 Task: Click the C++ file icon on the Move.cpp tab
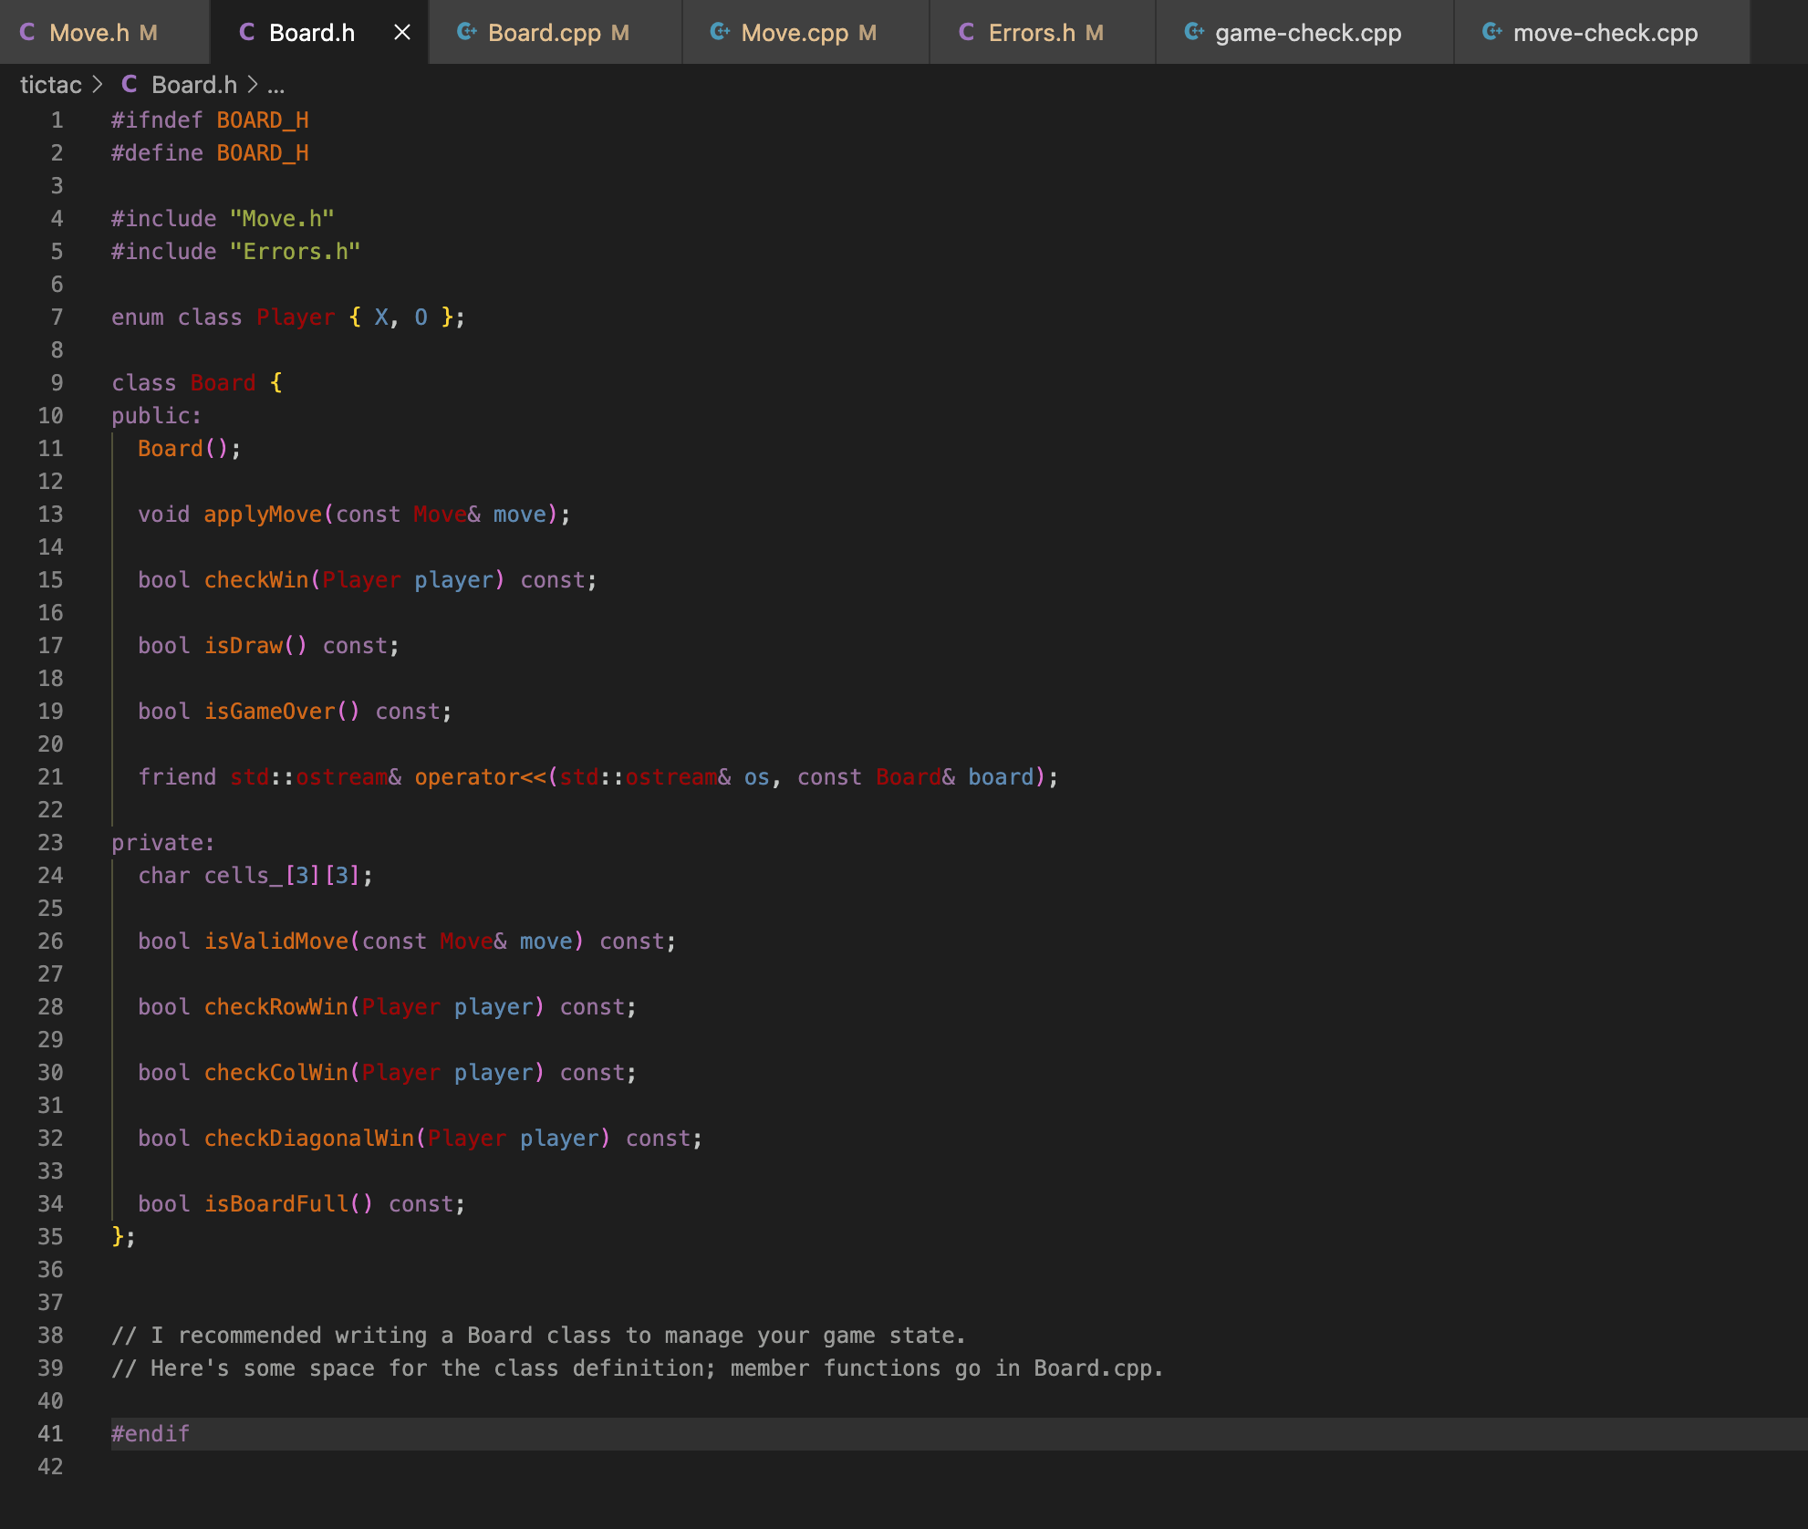click(719, 33)
